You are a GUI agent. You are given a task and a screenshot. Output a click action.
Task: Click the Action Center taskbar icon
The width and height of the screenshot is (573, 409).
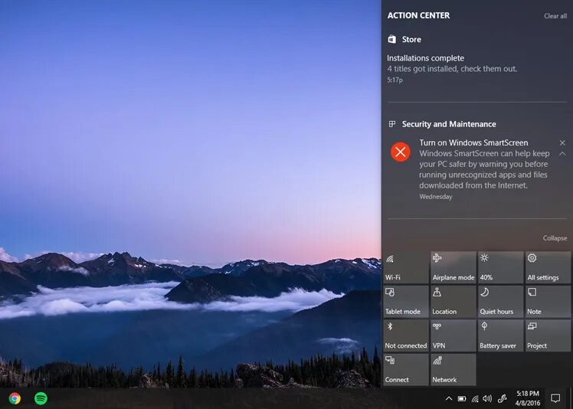click(555, 398)
